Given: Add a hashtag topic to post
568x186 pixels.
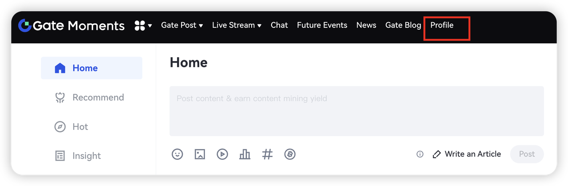Looking at the screenshot, I should (x=267, y=154).
